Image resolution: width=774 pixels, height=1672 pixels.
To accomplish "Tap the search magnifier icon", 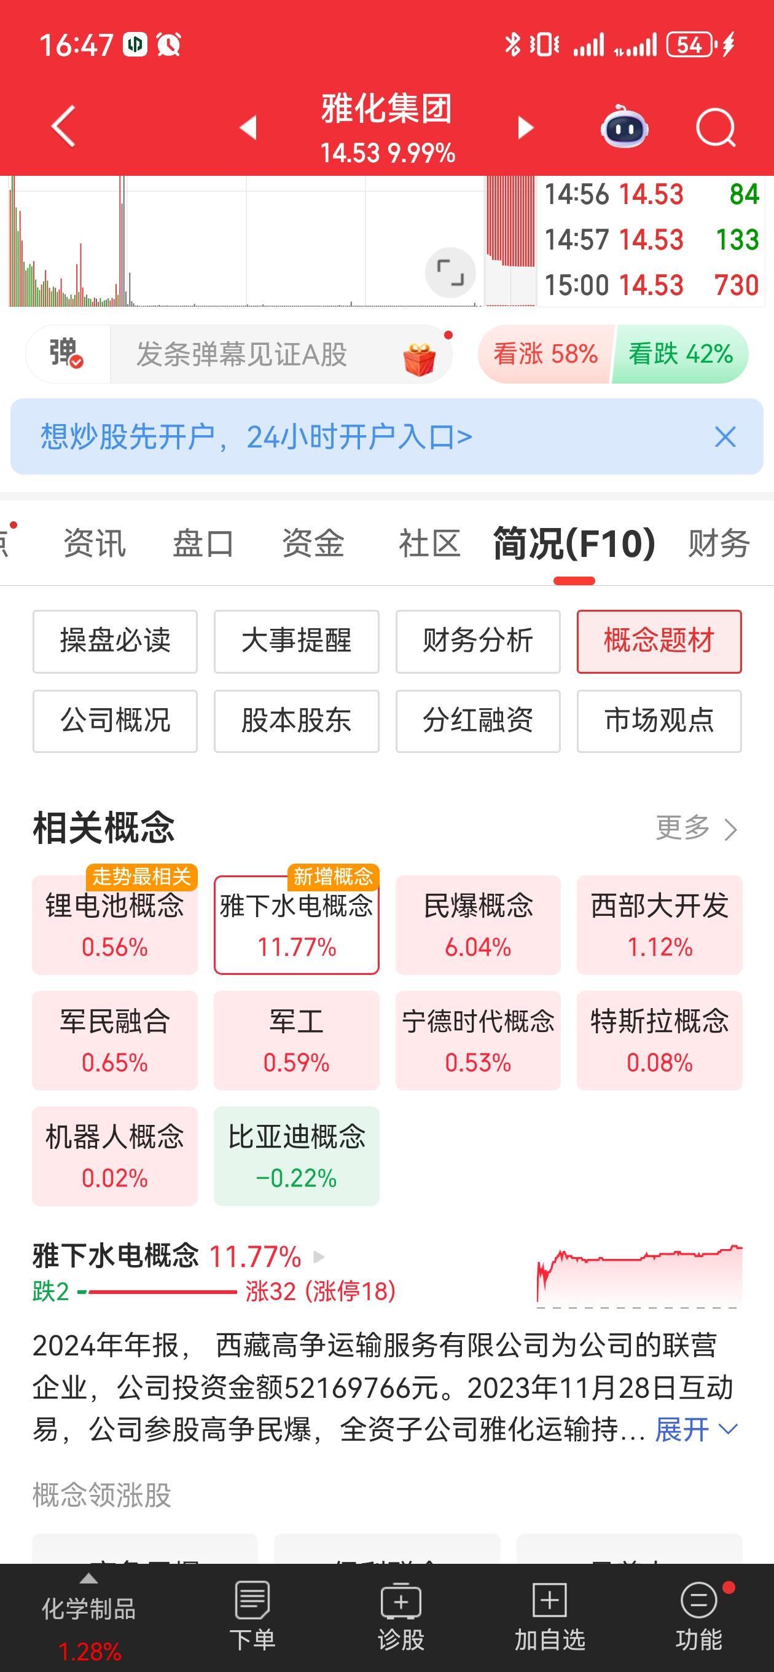I will (716, 127).
